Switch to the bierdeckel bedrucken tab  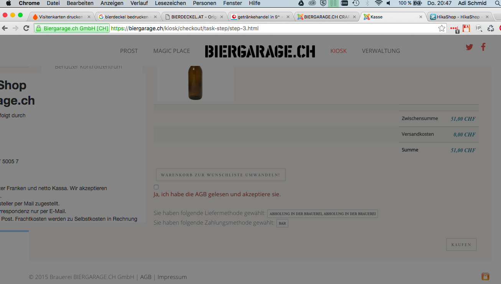pyautogui.click(x=127, y=17)
